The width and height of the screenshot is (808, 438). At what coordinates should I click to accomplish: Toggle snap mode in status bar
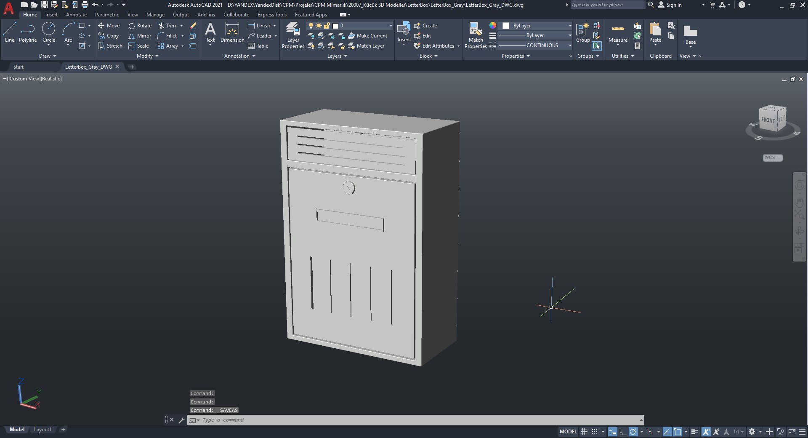pyautogui.click(x=595, y=432)
